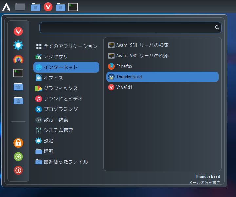
Task: Open the Arch launcher menu icon
Action: coord(6,7)
